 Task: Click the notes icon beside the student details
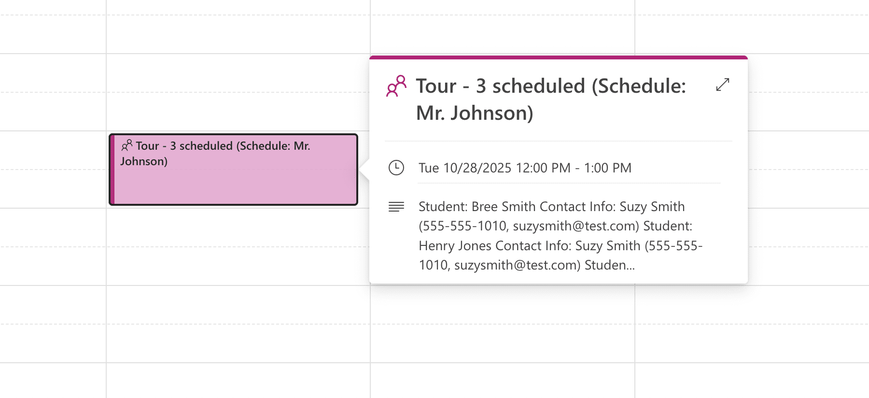pos(396,207)
